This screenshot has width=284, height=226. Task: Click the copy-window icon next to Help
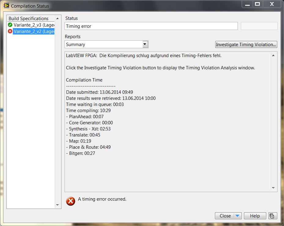coord(273,216)
